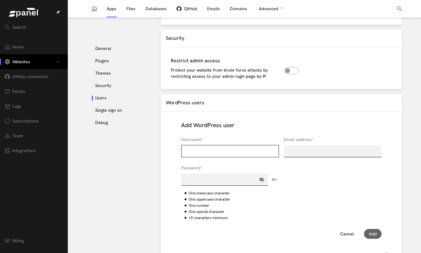Click the Billing card icon
The width and height of the screenshot is (421, 253).
click(x=7, y=241)
